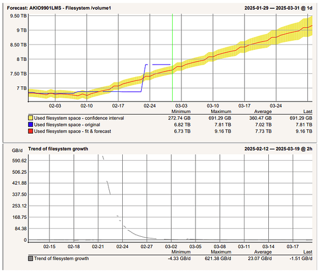Click the bold 'Trend of filesystem growth' chart title

click(58, 149)
